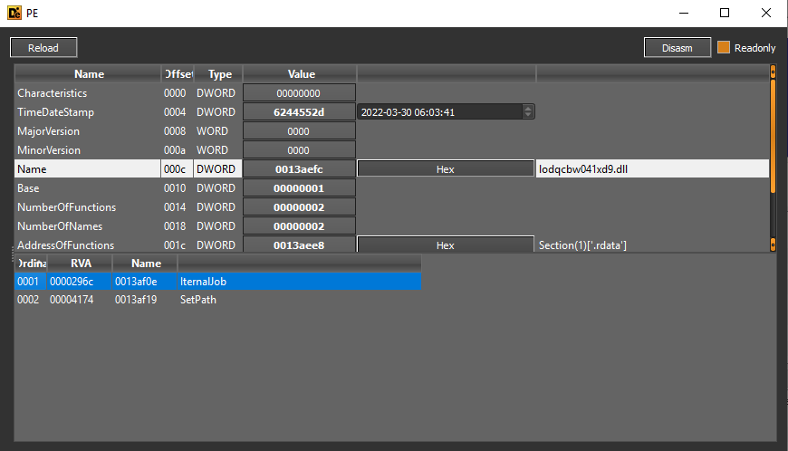Open Hex view for AddressOfFunctions
Viewport: 788px width, 451px height.
coord(446,245)
